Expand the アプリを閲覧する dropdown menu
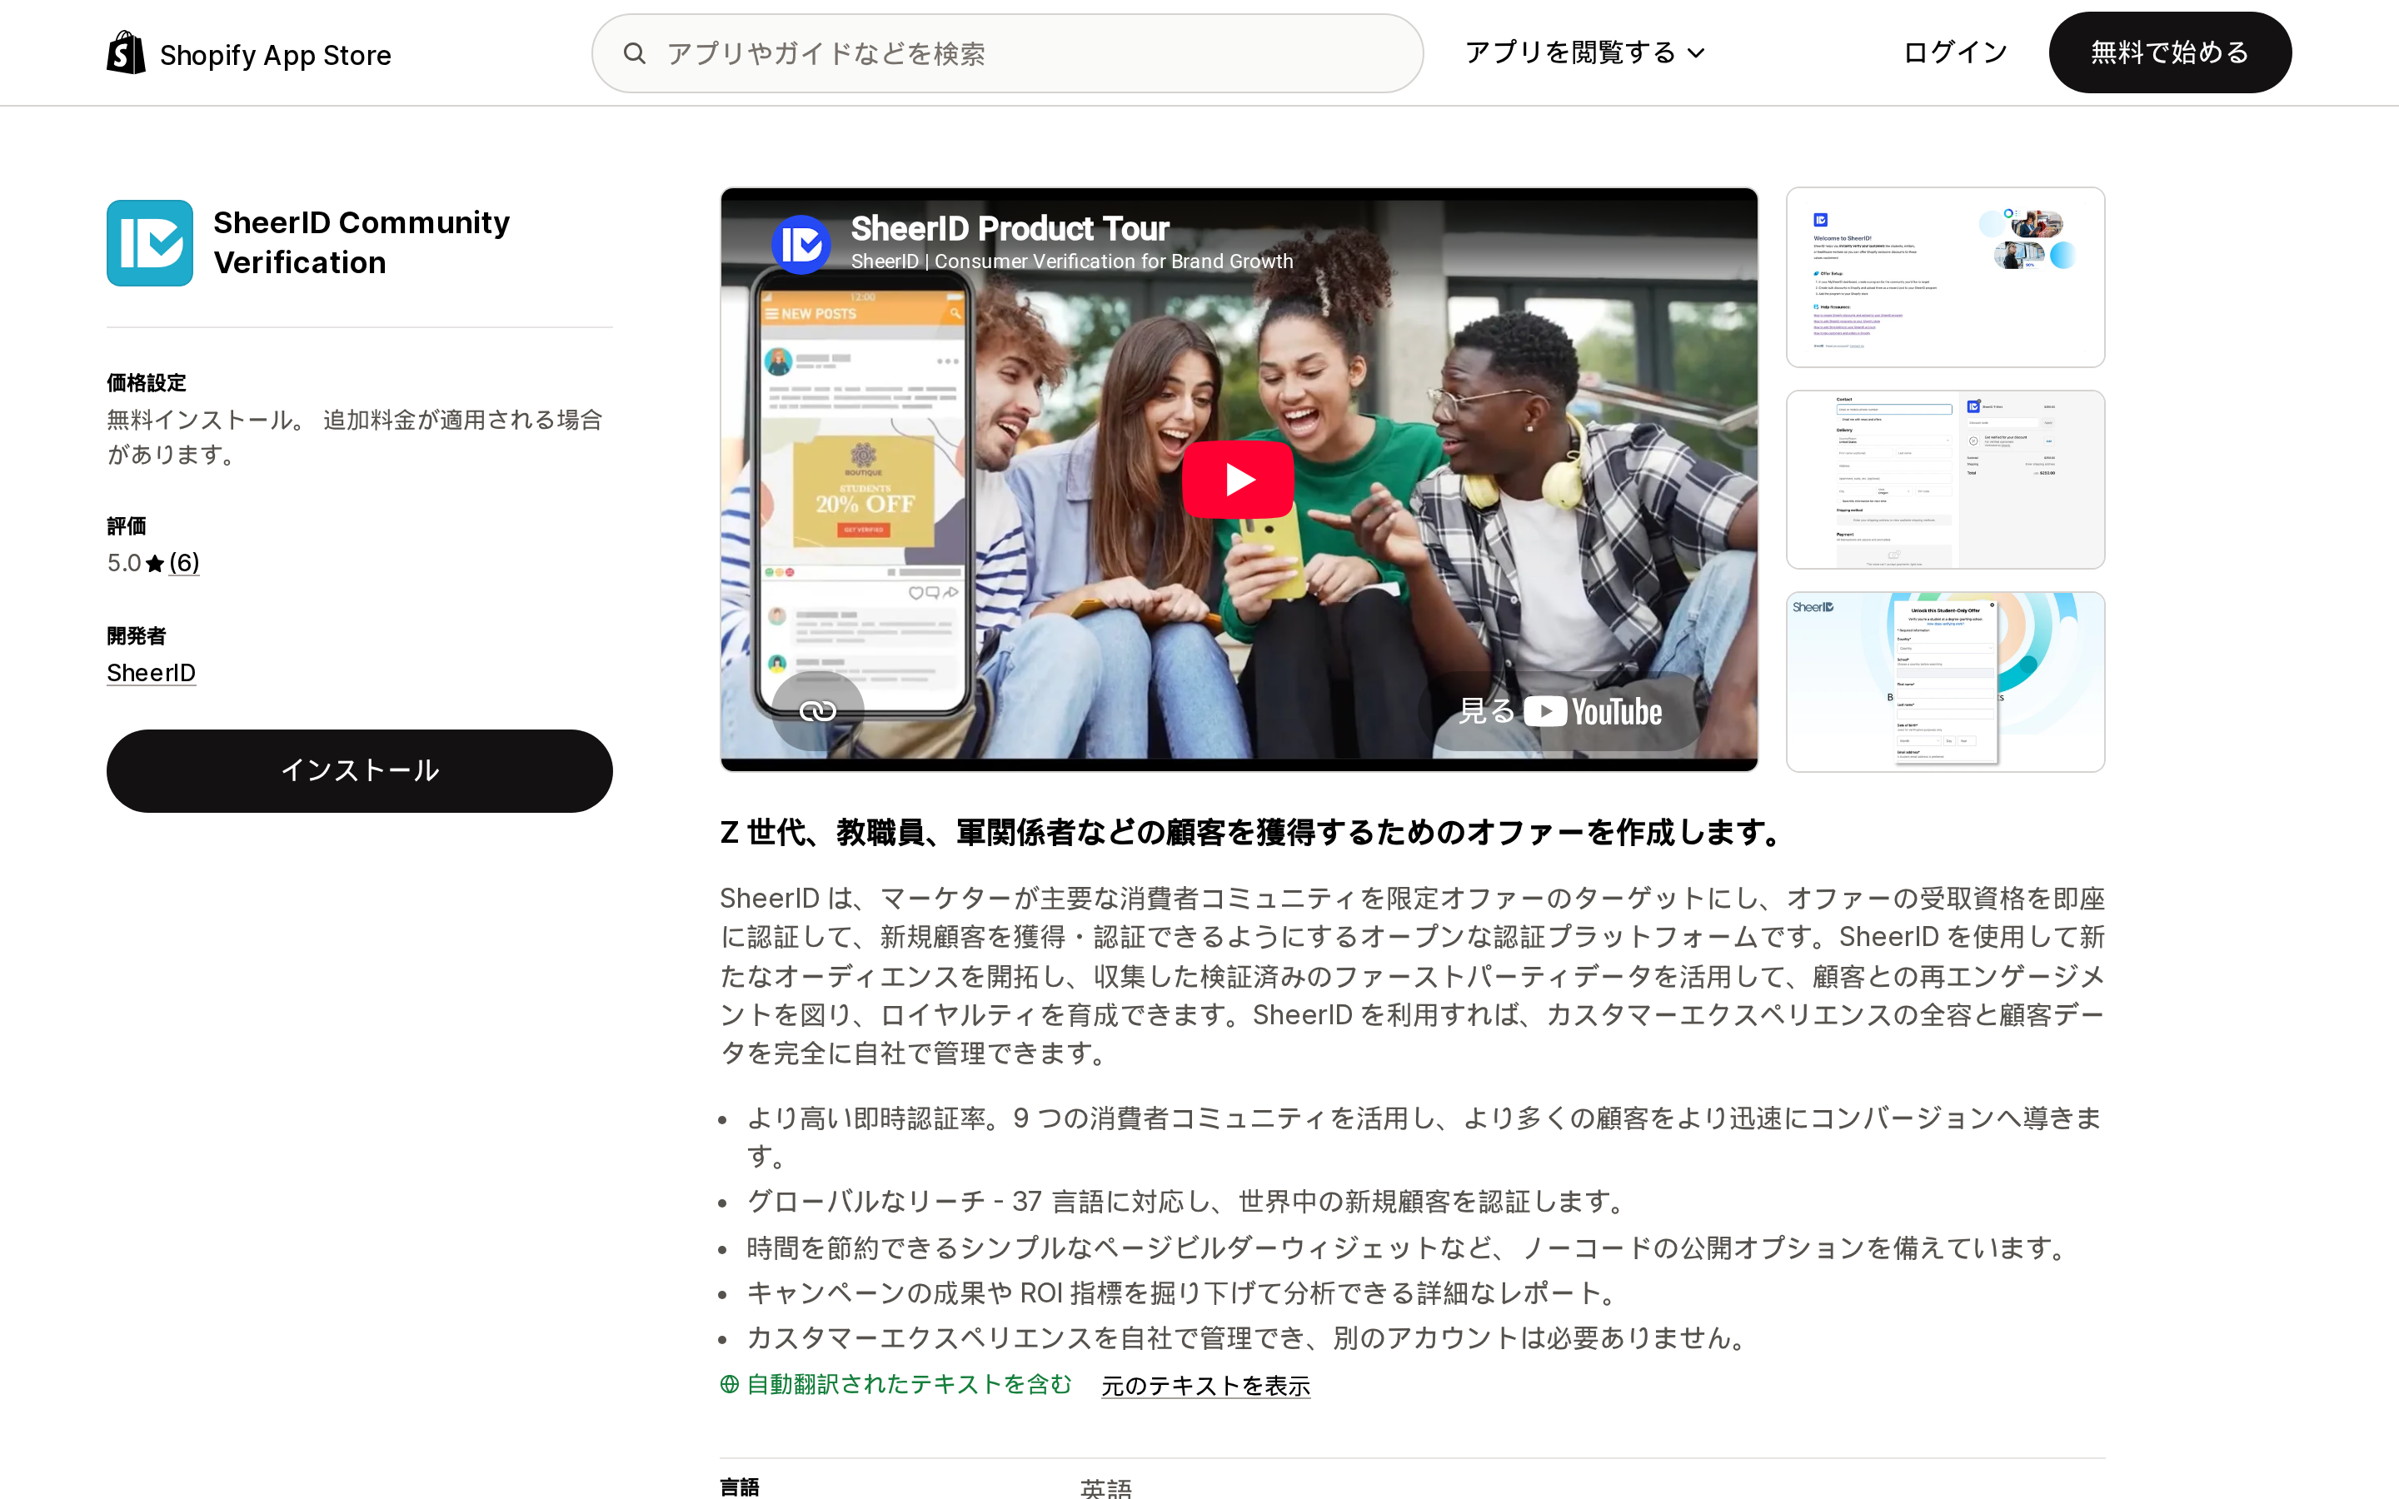The height and width of the screenshot is (1499, 2399). click(1584, 52)
